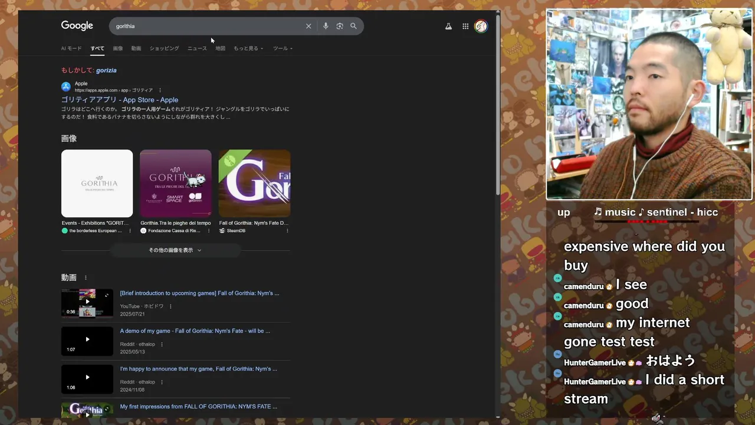The height and width of the screenshot is (425, 755).
Task: Open the Google apps grid
Action: [x=465, y=26]
